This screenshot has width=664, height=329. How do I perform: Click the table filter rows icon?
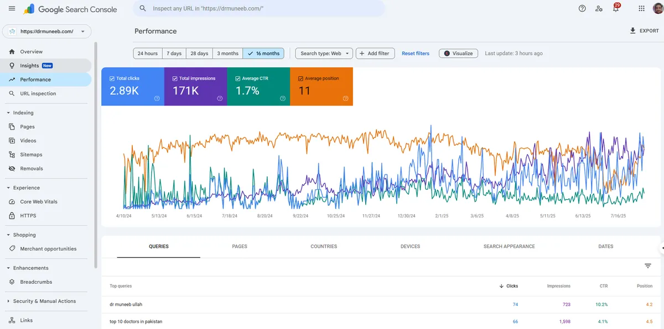coord(648,266)
